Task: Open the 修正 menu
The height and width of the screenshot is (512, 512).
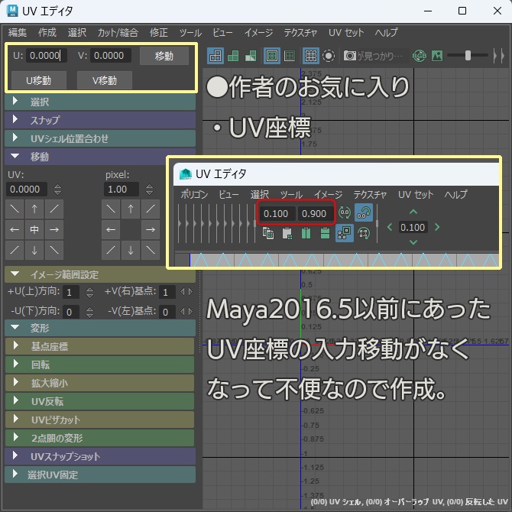Action: point(159,32)
